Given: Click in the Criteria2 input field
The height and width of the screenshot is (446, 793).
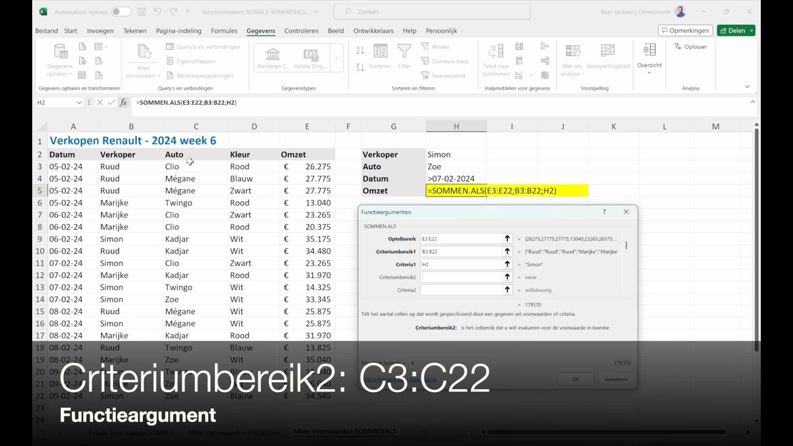Looking at the screenshot, I should coord(461,290).
